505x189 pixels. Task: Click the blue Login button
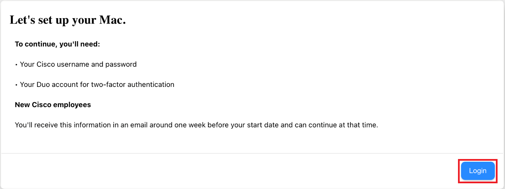[x=478, y=171]
